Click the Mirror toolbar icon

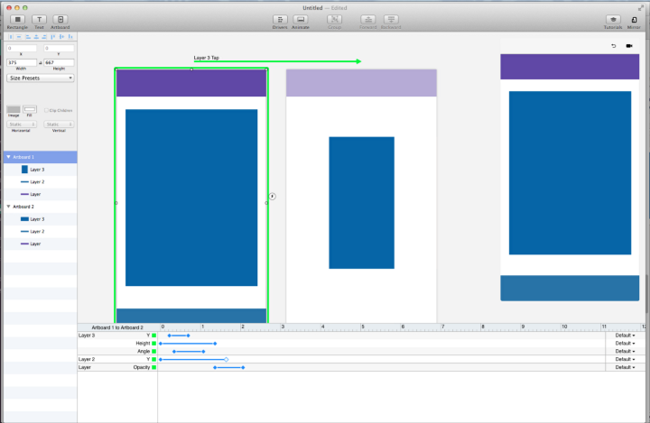pyautogui.click(x=634, y=20)
